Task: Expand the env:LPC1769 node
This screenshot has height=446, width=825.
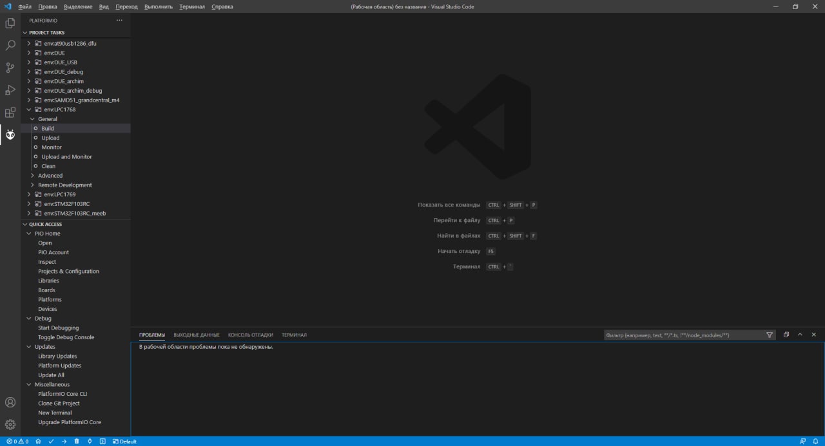Action: (x=29, y=194)
